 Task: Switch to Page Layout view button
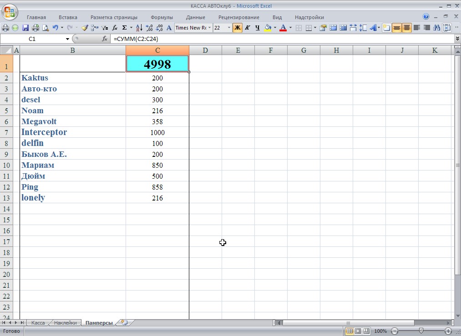click(358, 331)
